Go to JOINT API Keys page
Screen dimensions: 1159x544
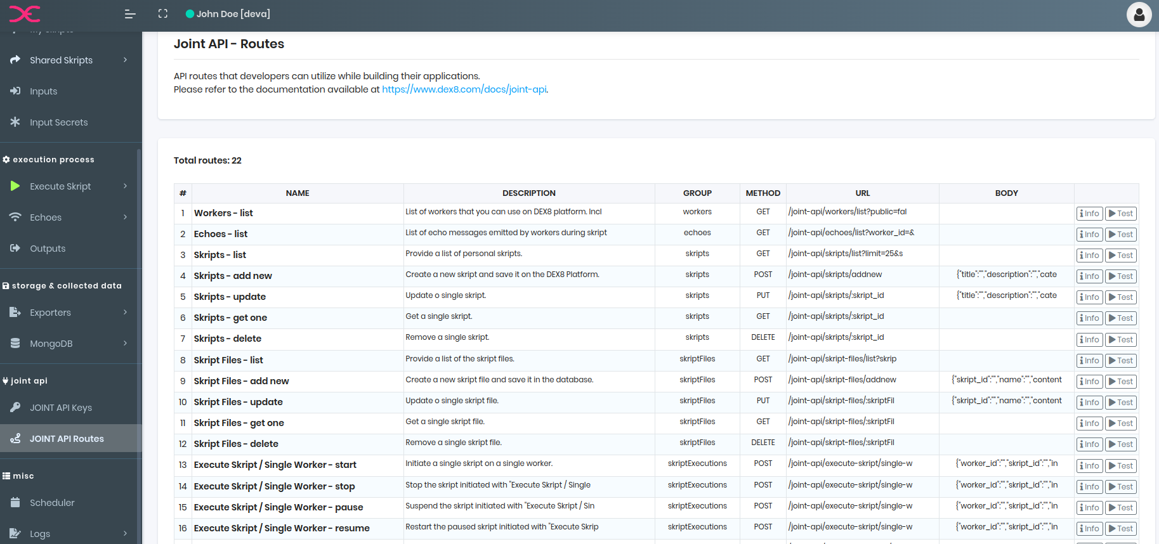coord(71,408)
